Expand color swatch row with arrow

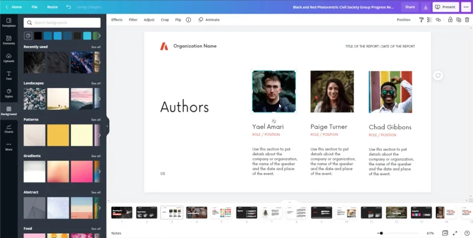tap(99, 36)
